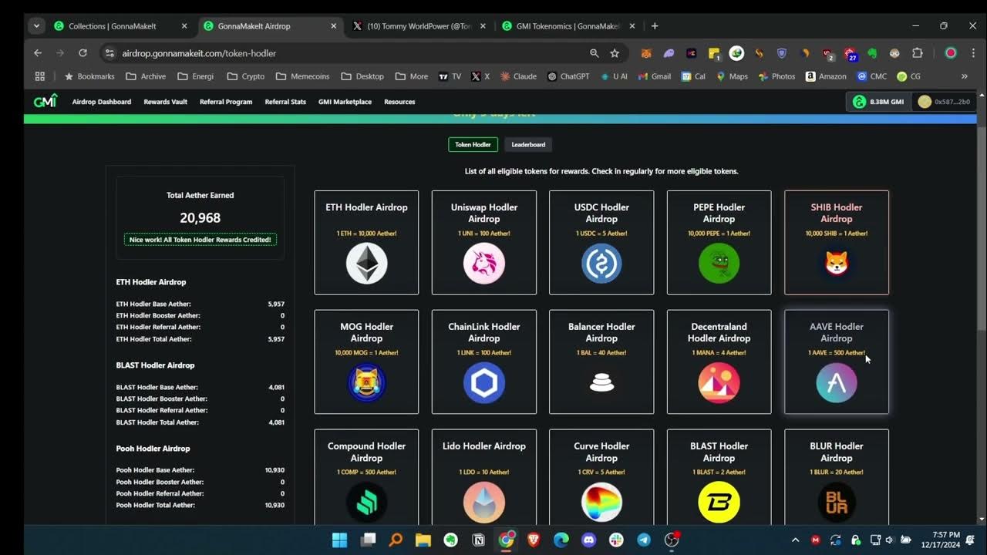Reload the current page

pyautogui.click(x=83, y=53)
